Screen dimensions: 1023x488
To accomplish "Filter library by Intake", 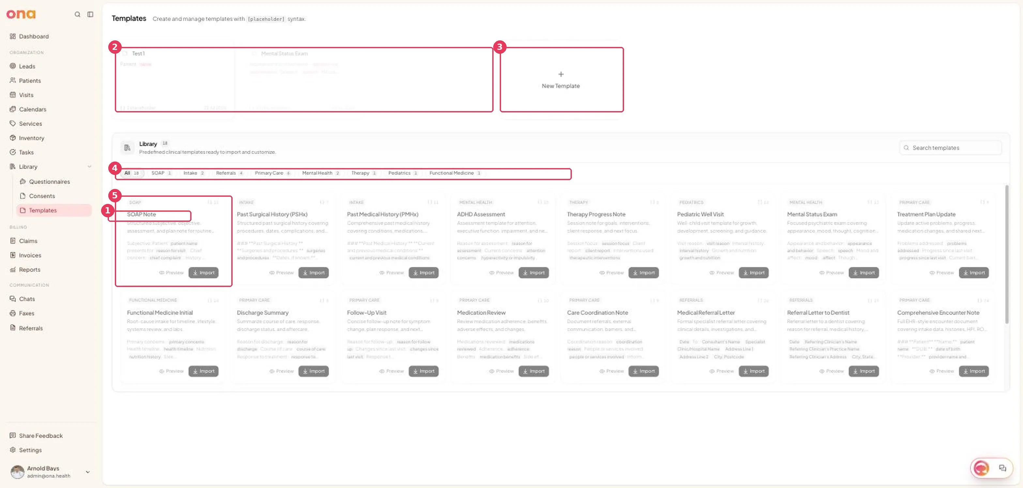I will pos(194,173).
